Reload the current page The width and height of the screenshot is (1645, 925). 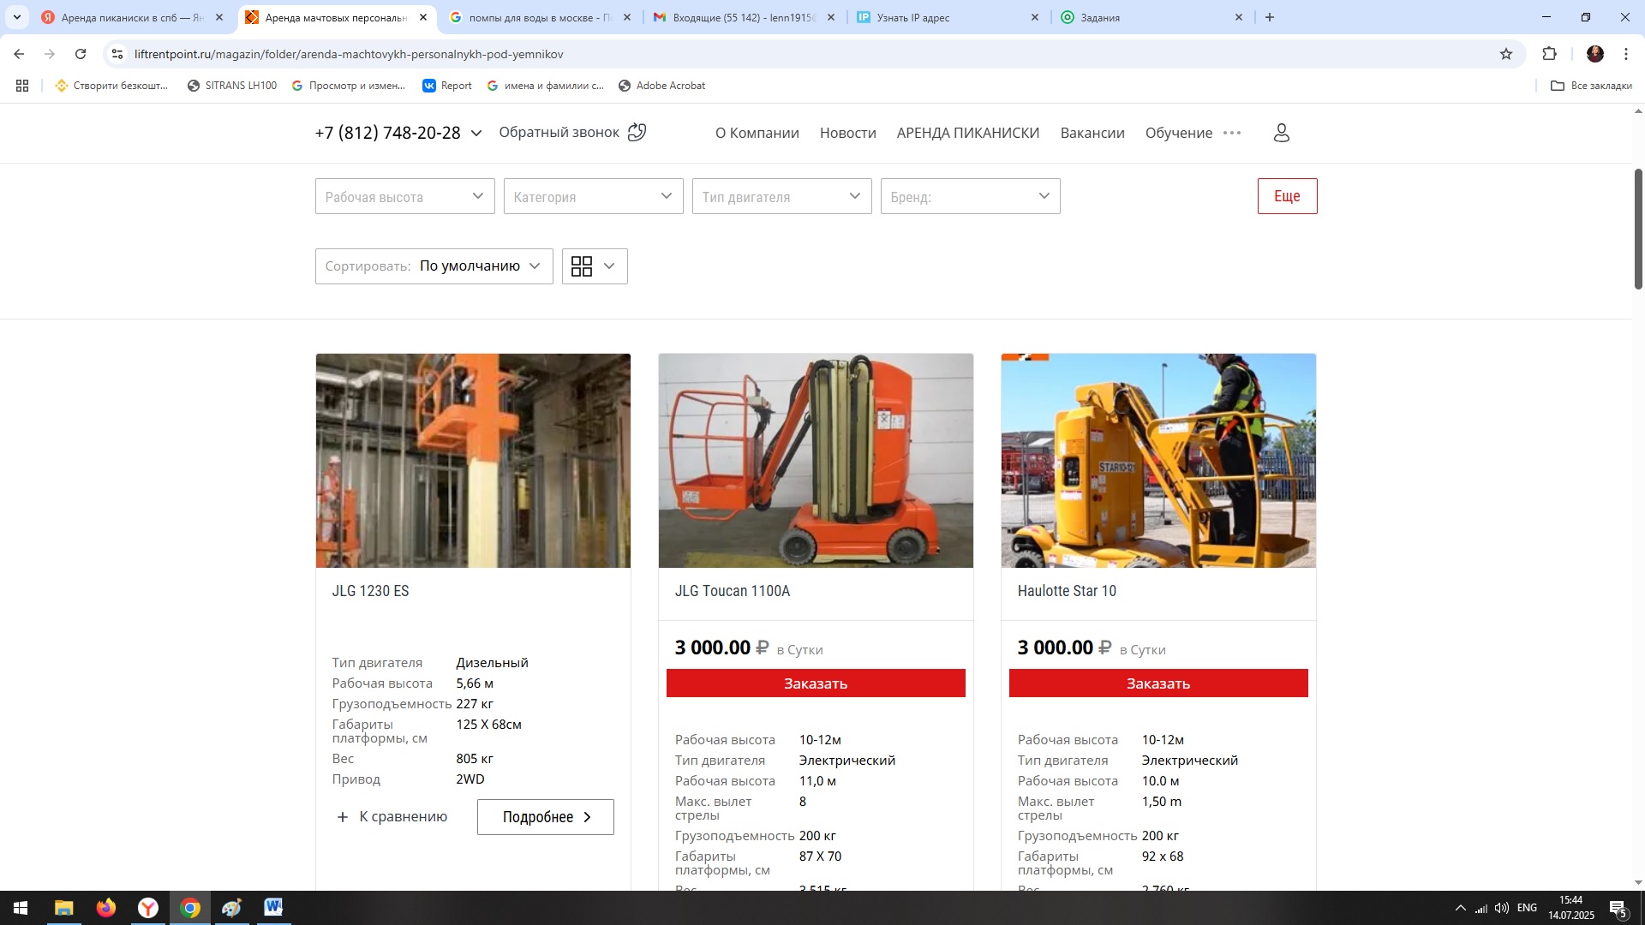point(81,54)
